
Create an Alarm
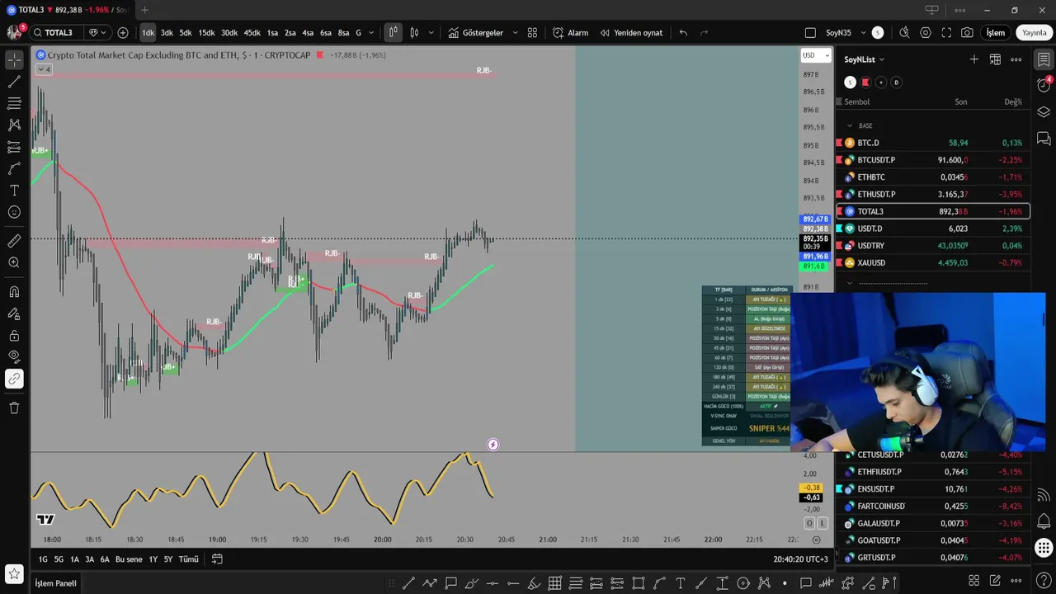coord(570,33)
